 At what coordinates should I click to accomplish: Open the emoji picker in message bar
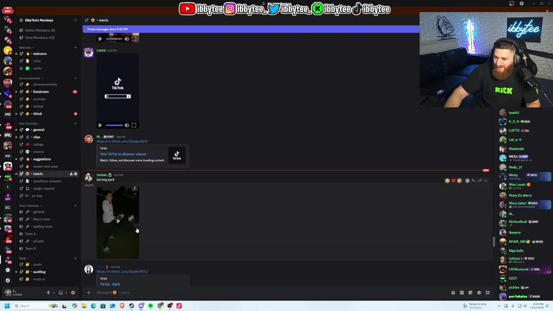point(479,293)
